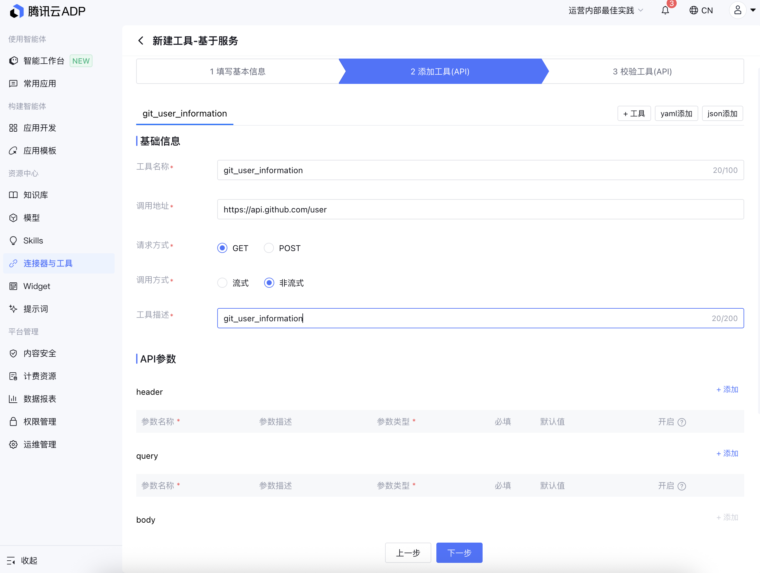Click + 工具 button

(x=634, y=114)
